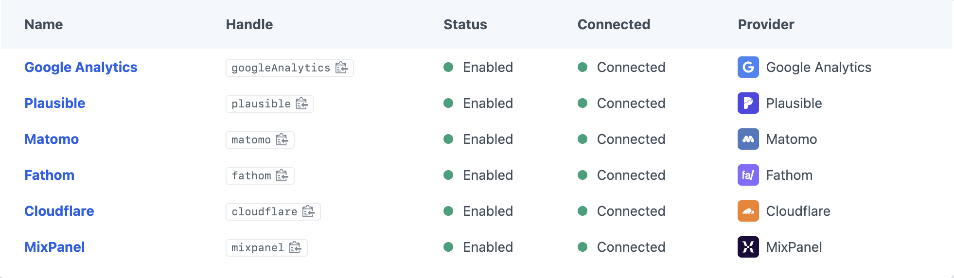The image size is (954, 278).
Task: Click the Name column header
Action: (44, 24)
